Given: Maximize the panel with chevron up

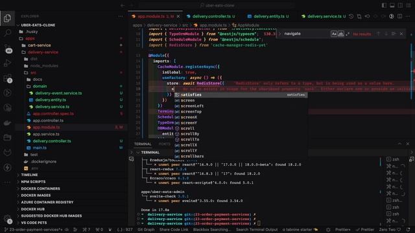Looking at the screenshot, I should [x=399, y=144].
